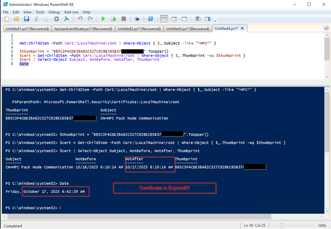
Task: Open the Edit menu
Action: (16, 12)
